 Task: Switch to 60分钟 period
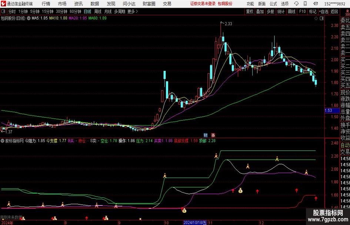click(76, 11)
